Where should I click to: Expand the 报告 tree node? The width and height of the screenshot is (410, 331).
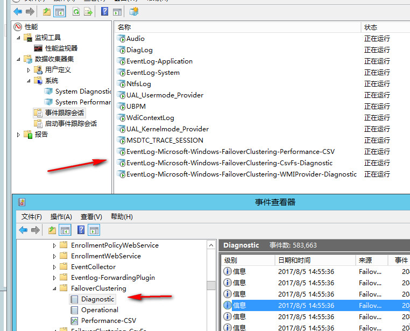(x=18, y=135)
